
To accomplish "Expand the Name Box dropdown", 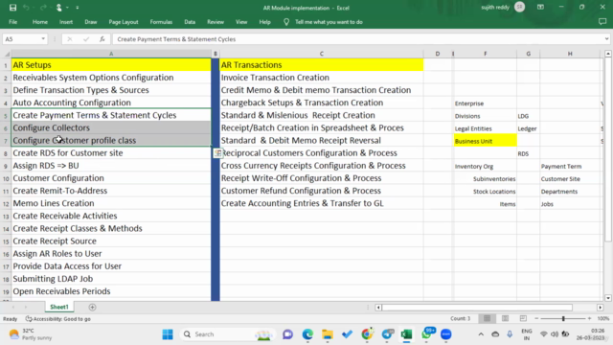I will [x=43, y=38].
